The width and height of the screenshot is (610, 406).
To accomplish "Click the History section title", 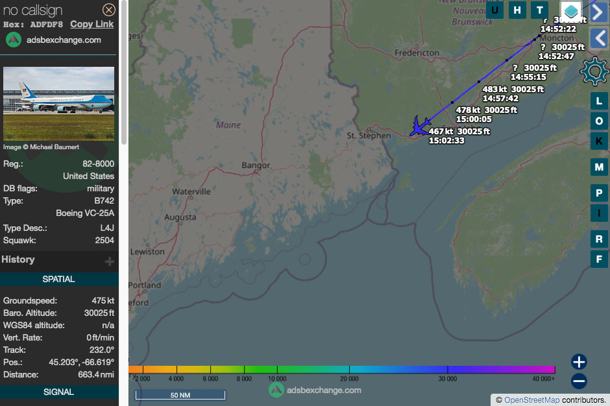I will [x=18, y=259].
